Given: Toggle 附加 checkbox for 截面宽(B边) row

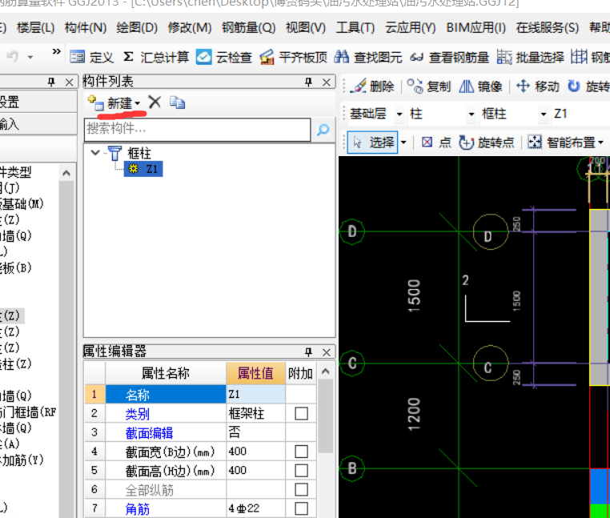Looking at the screenshot, I should (302, 452).
